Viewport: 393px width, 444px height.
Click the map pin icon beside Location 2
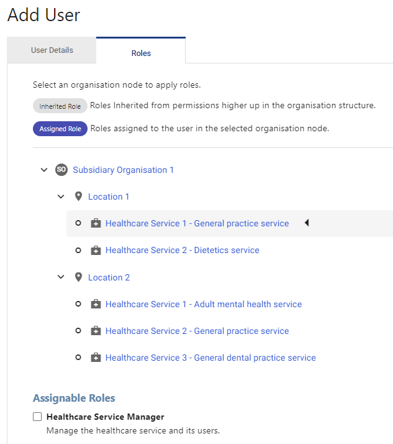[78, 277]
